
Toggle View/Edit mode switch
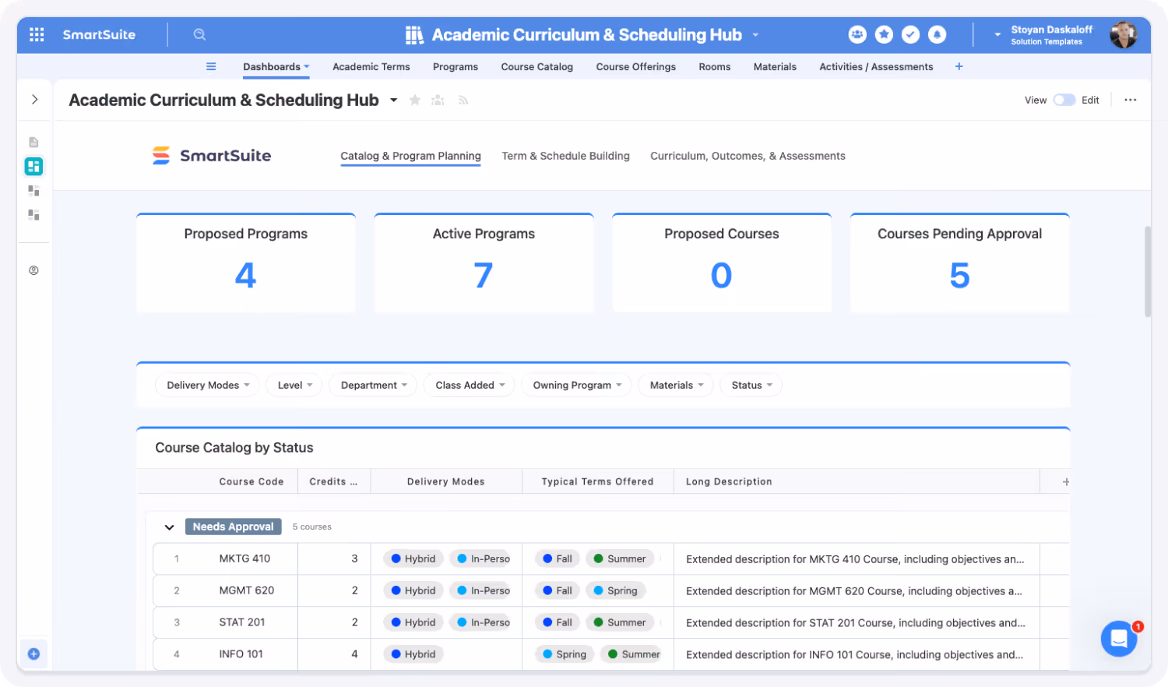click(1064, 100)
